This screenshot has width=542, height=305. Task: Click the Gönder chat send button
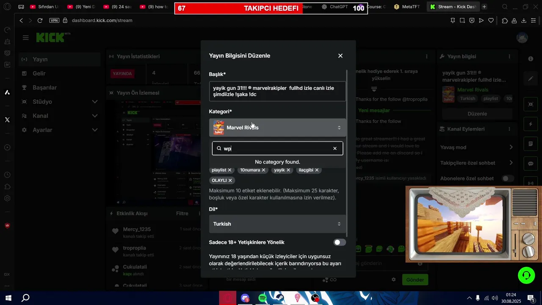click(415, 280)
